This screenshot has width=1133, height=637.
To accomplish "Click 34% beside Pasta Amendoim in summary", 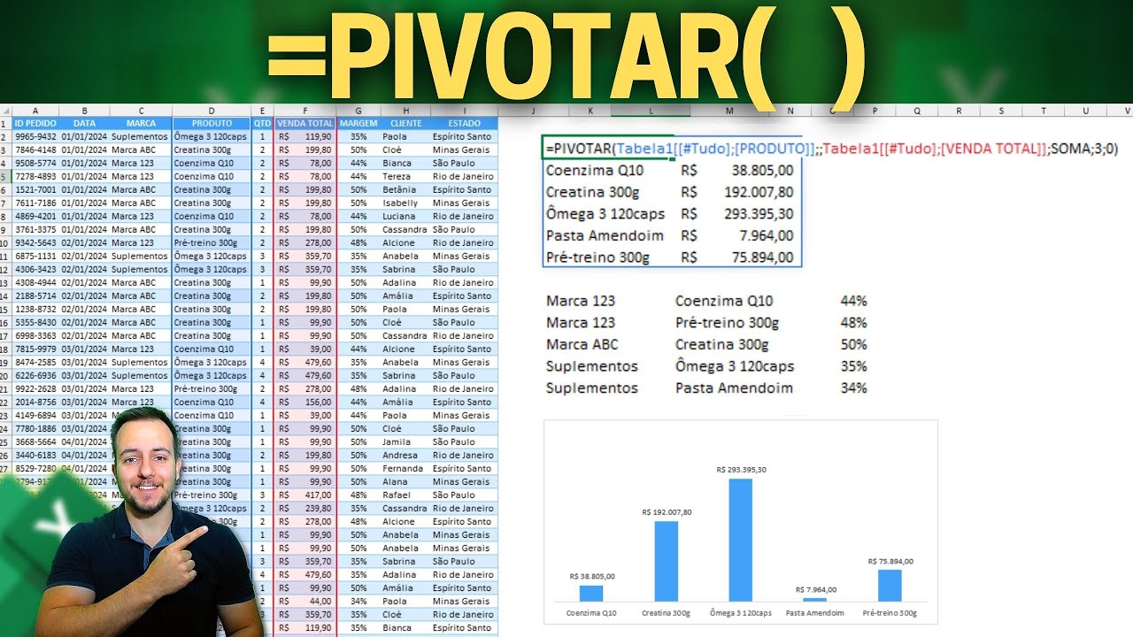I will 853,388.
